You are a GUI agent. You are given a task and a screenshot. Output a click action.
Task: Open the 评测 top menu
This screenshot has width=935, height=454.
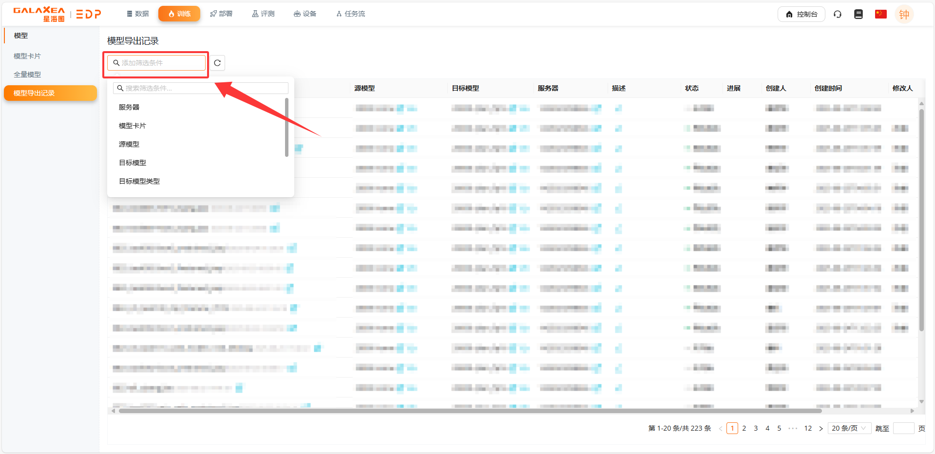point(263,14)
